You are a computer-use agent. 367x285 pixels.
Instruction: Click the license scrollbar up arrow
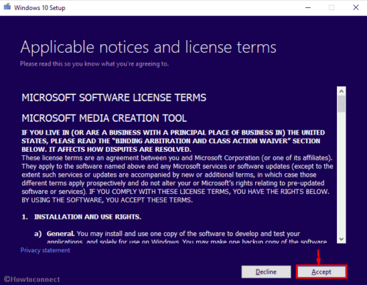pyautogui.click(x=341, y=91)
